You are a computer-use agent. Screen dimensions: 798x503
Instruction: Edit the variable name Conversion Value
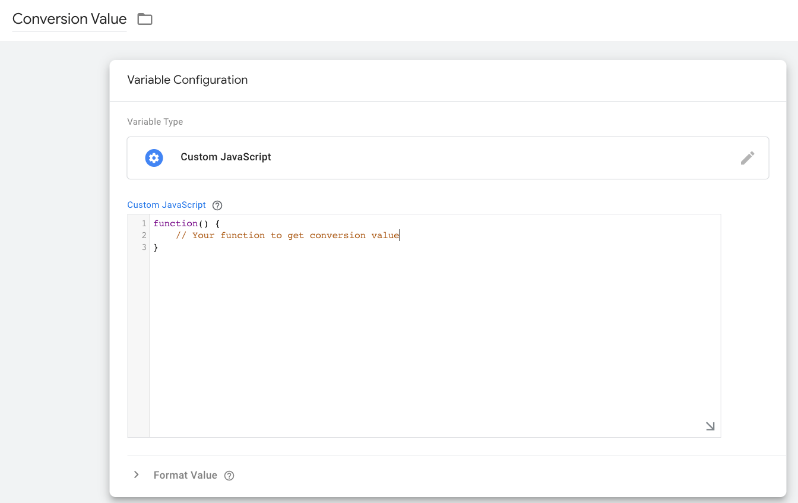click(69, 18)
